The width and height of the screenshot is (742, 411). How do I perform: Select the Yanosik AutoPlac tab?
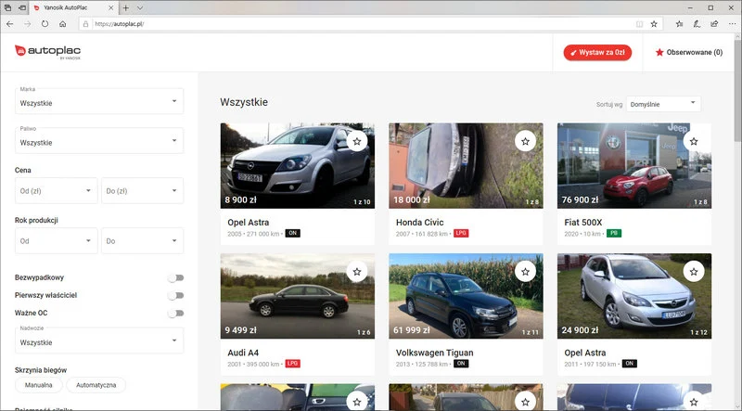(73, 8)
